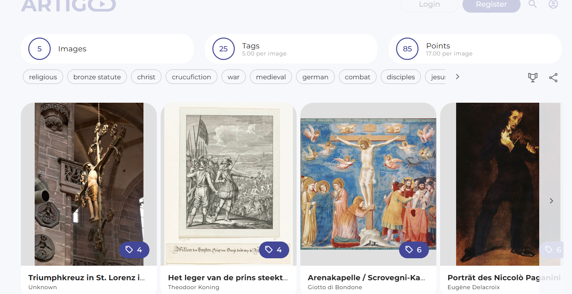Select the german tag chip
The height and width of the screenshot is (294, 572).
[x=315, y=77]
